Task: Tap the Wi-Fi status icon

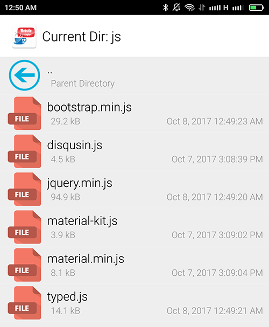Action: tap(189, 8)
